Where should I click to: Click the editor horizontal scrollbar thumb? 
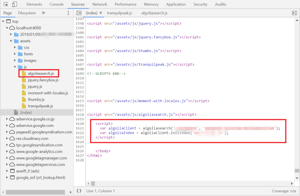tap(93, 183)
